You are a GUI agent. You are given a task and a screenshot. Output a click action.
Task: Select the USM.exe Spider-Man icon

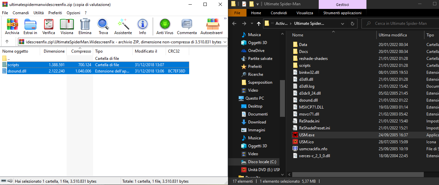pyautogui.click(x=296, y=135)
